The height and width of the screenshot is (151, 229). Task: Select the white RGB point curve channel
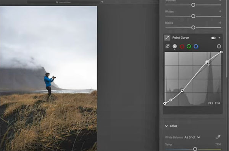[x=175, y=46]
